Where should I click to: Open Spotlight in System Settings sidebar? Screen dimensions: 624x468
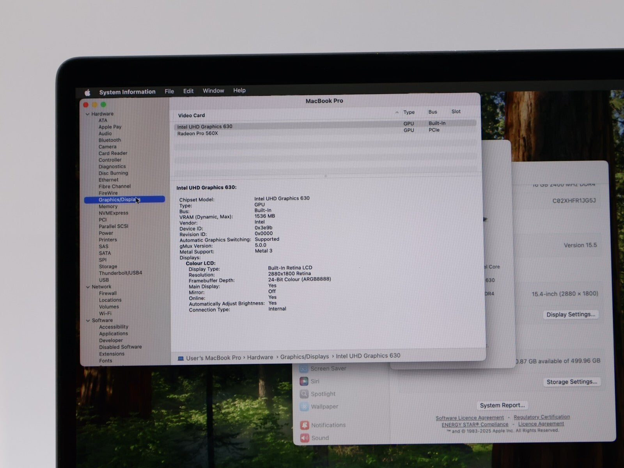point(317,394)
